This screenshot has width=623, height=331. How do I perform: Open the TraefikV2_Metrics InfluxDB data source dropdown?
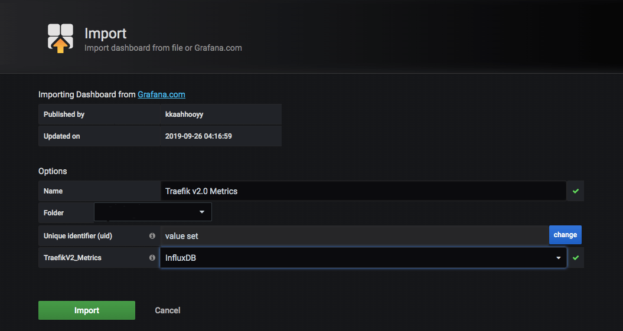[363, 258]
